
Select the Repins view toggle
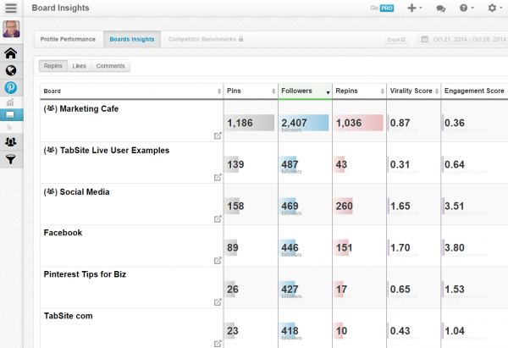click(x=52, y=65)
